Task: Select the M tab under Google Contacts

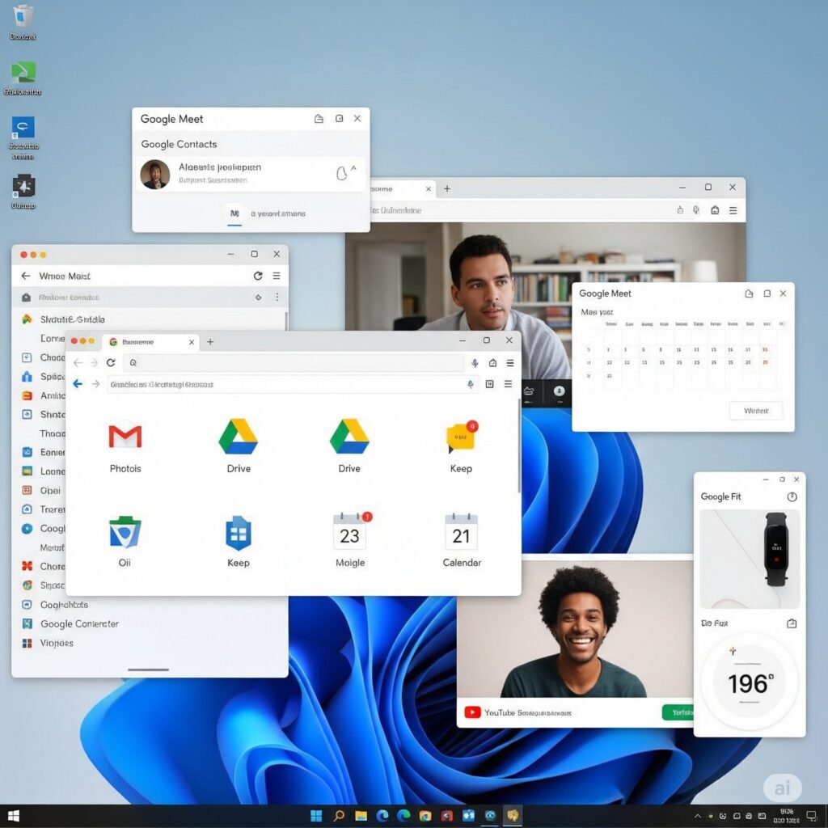Action: (234, 213)
